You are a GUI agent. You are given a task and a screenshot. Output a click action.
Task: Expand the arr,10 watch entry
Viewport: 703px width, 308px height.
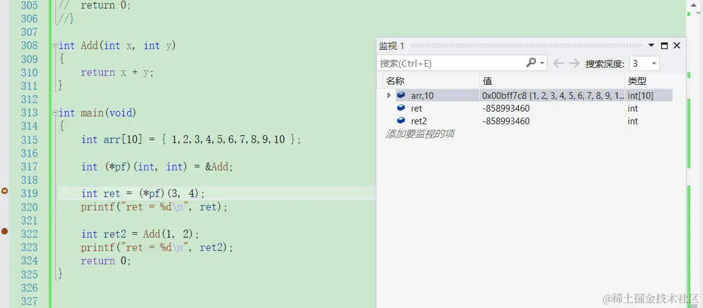[389, 95]
